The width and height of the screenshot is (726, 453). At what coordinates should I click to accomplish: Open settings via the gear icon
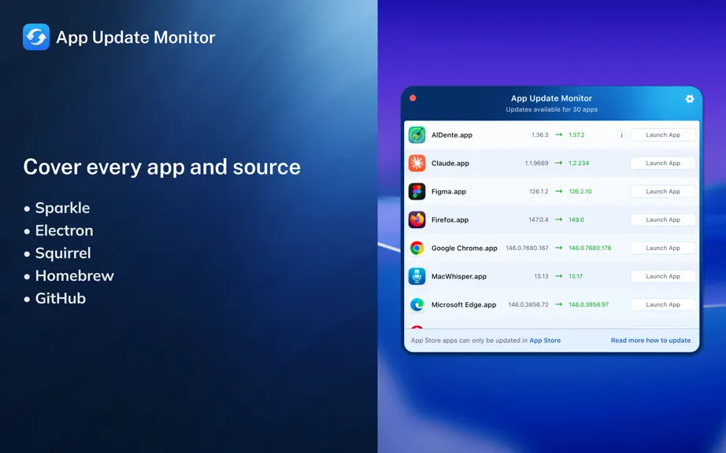(x=690, y=98)
